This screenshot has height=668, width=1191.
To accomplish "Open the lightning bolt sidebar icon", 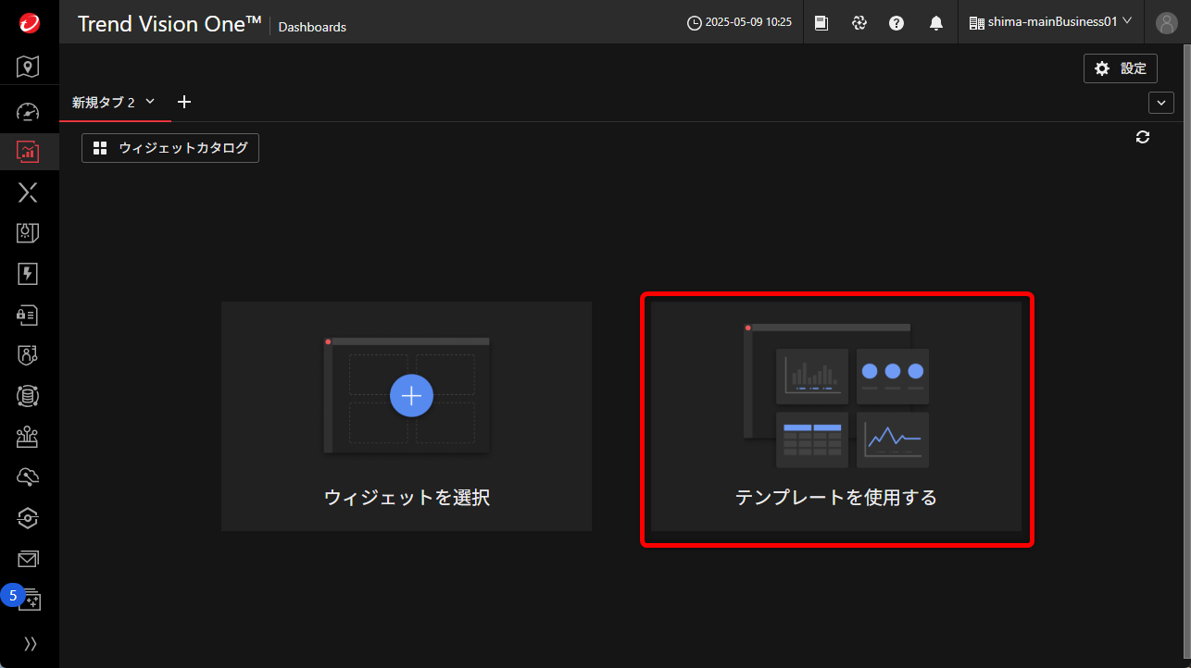I will pos(28,274).
